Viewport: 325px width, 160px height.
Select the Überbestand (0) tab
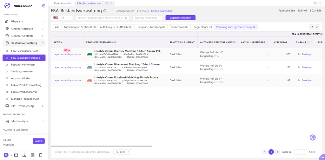point(179,27)
